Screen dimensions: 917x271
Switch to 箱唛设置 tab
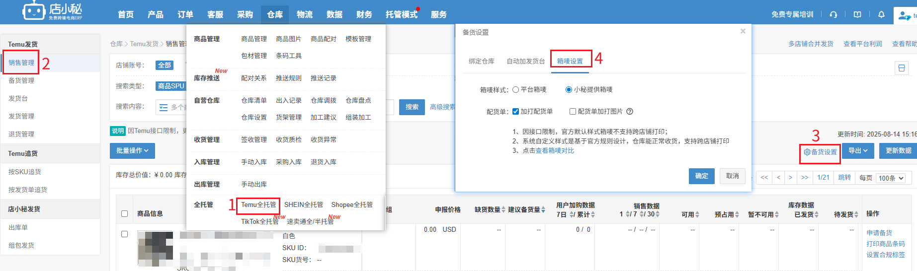pos(570,62)
